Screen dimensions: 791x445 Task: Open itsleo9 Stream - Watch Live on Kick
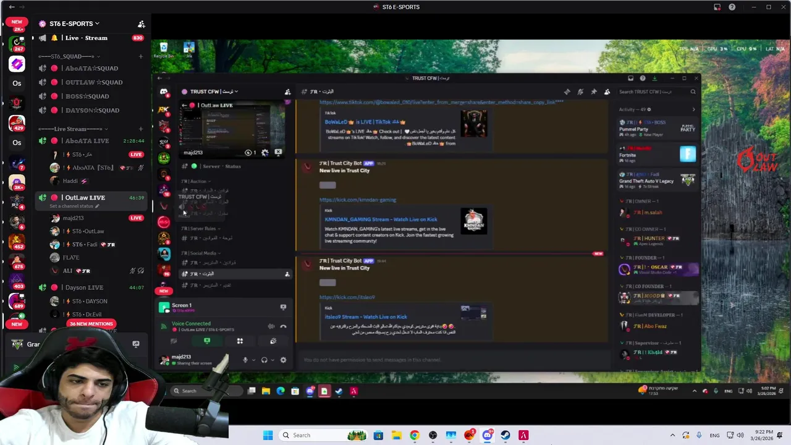tap(366, 317)
